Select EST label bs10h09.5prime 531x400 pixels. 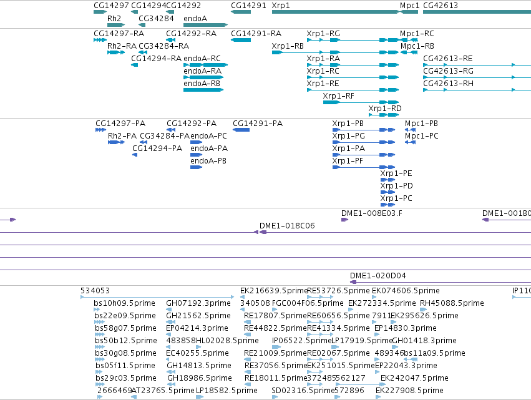124,304
